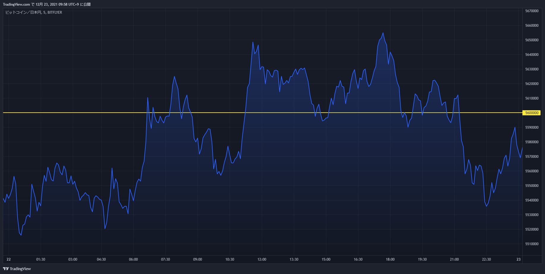Click the 5670000 price axis label

532,11
